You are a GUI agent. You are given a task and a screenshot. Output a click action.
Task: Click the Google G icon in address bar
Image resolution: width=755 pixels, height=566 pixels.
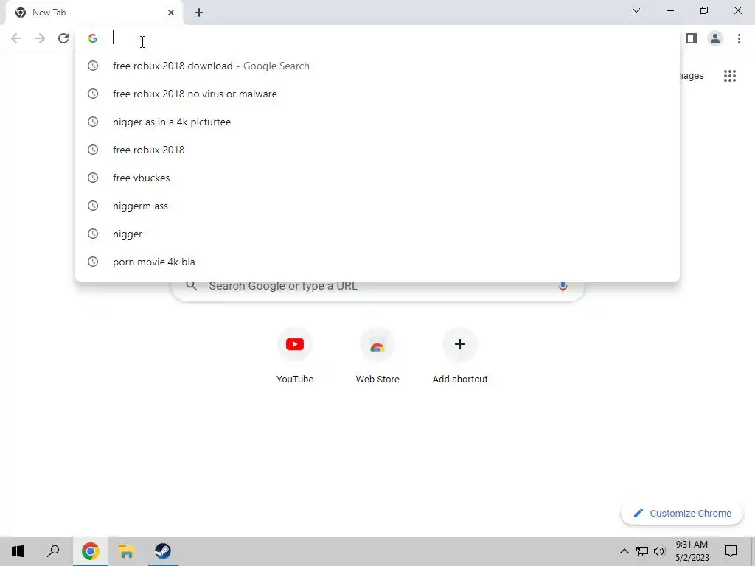pos(92,38)
